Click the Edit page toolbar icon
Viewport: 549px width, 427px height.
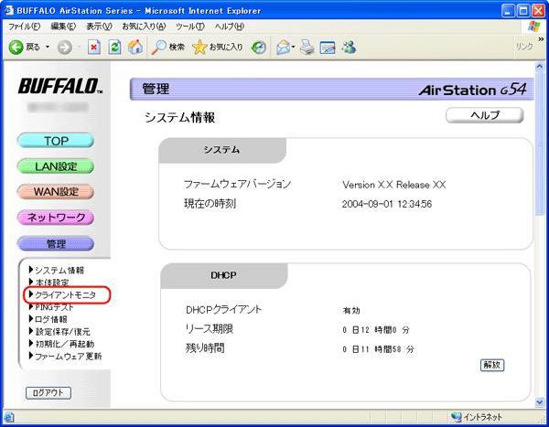click(x=328, y=48)
